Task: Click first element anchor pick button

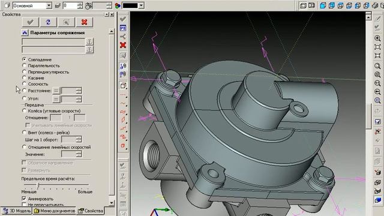Action: click(x=89, y=41)
